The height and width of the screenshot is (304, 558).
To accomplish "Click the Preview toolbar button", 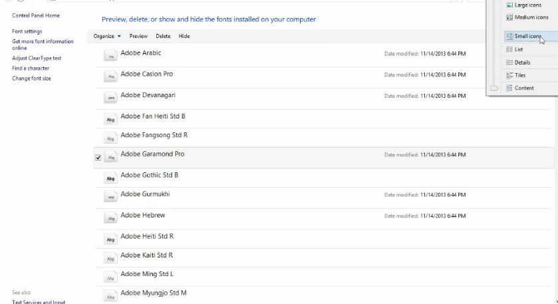I will point(138,36).
